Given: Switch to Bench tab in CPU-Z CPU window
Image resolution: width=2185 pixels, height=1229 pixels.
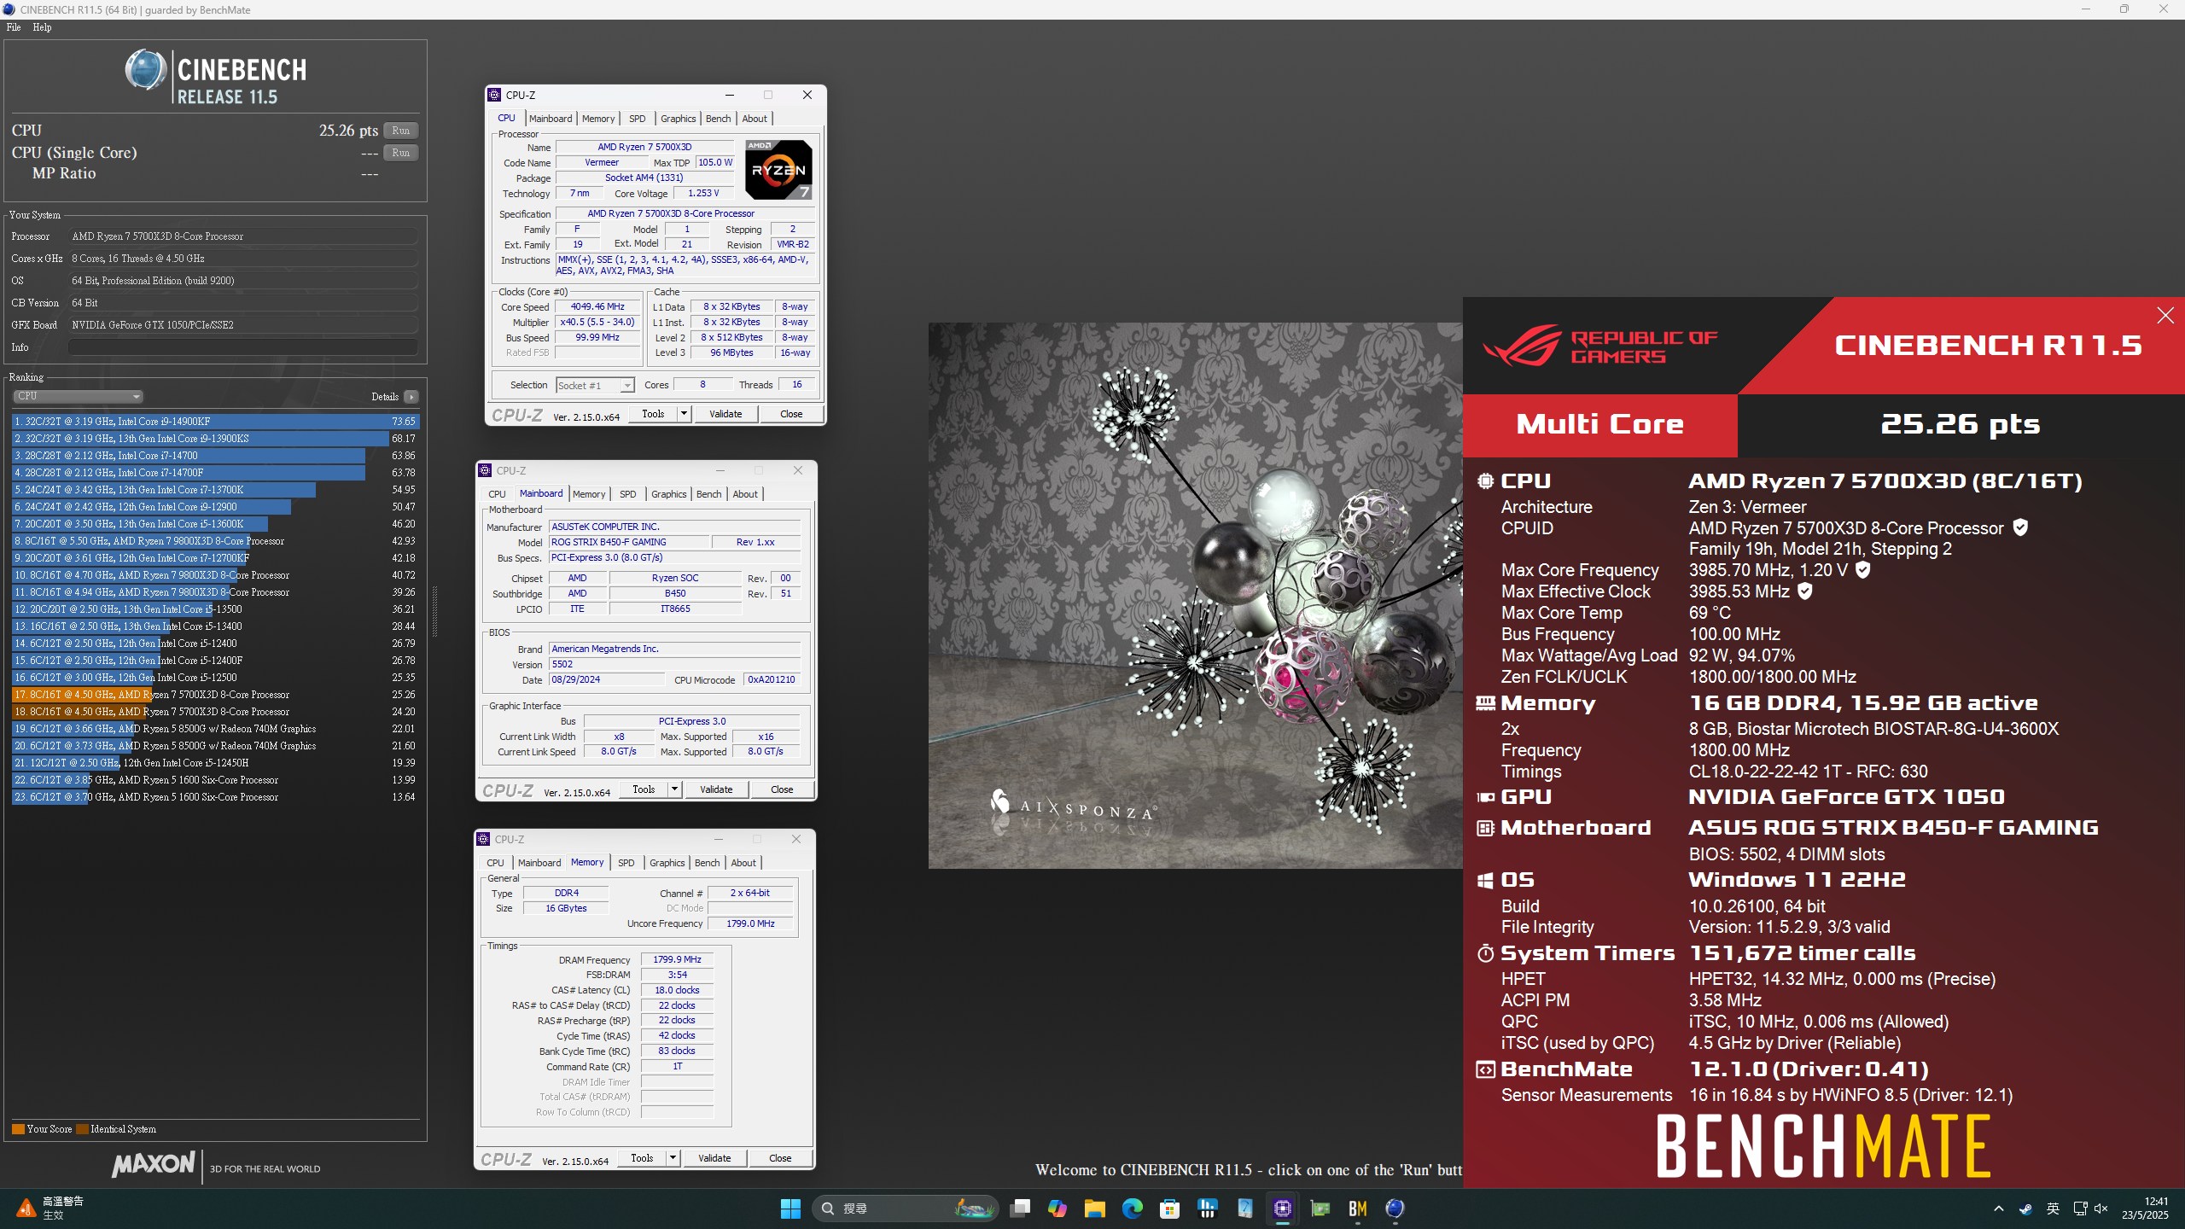Looking at the screenshot, I should pos(718,119).
